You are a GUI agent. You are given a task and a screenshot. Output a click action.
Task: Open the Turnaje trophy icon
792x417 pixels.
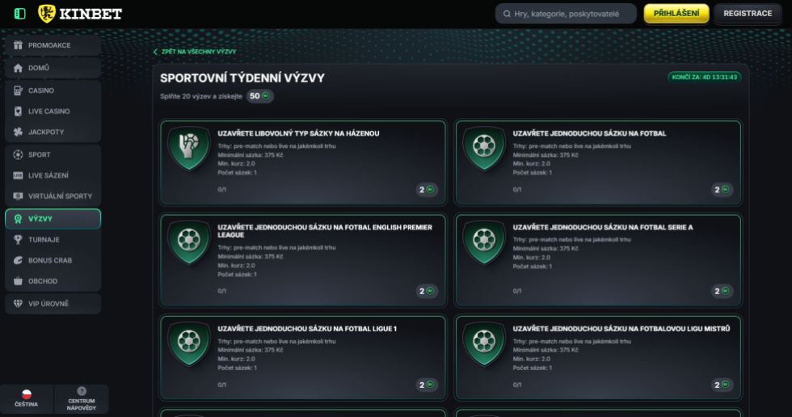pos(19,240)
